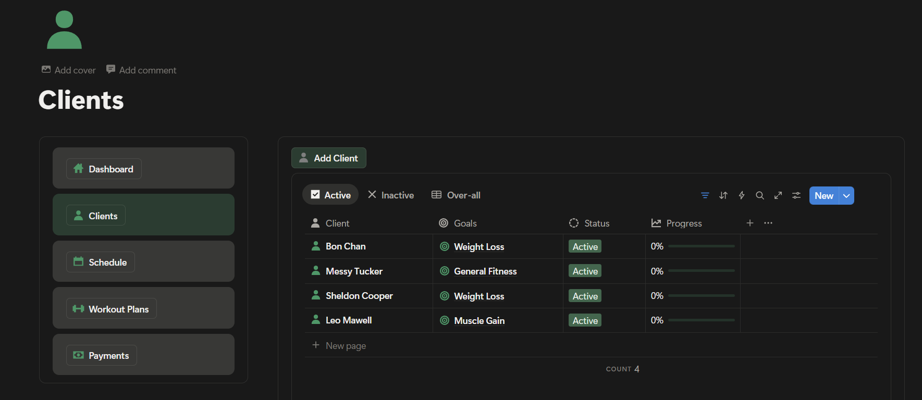Screen dimensions: 922x400
Task: Click Add comment link
Action: click(x=141, y=70)
